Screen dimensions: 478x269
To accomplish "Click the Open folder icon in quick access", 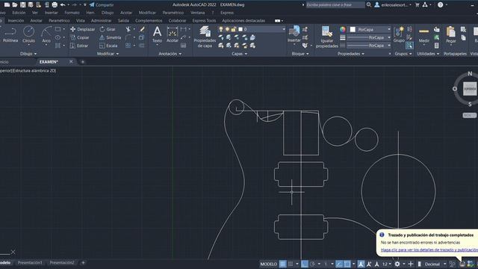I will 15,5.
